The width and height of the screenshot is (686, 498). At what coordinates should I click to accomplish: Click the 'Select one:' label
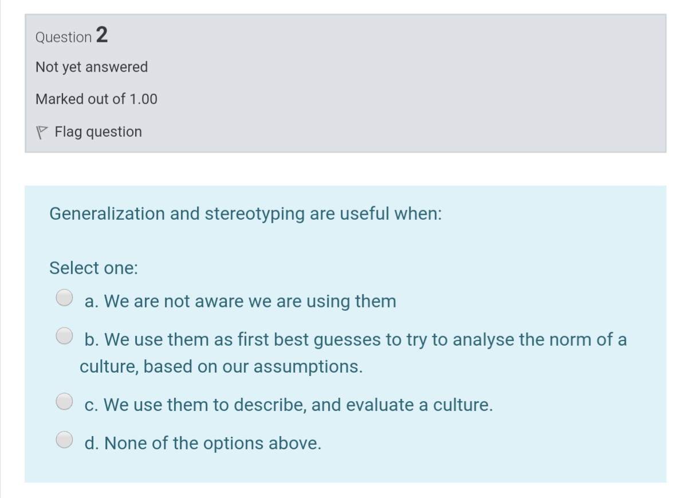click(x=93, y=268)
